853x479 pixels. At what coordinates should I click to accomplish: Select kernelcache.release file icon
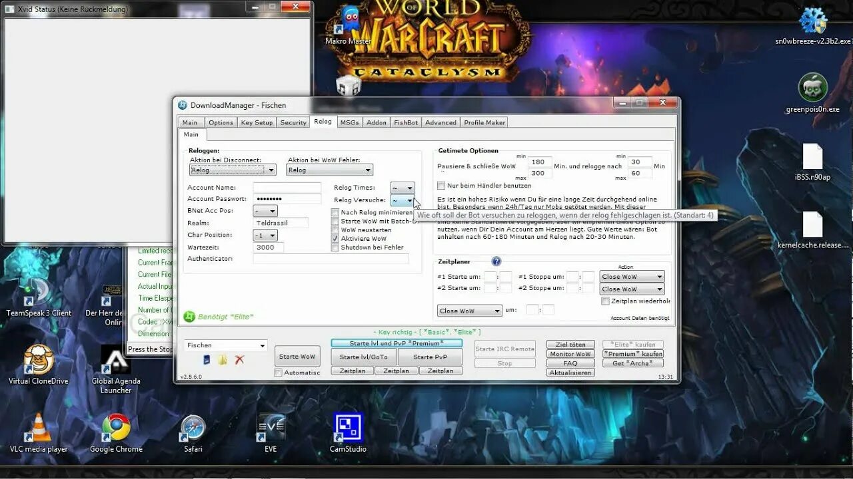coord(813,230)
